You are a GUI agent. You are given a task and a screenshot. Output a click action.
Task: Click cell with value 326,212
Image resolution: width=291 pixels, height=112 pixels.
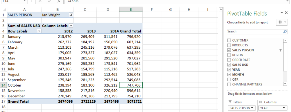[x=108, y=85]
